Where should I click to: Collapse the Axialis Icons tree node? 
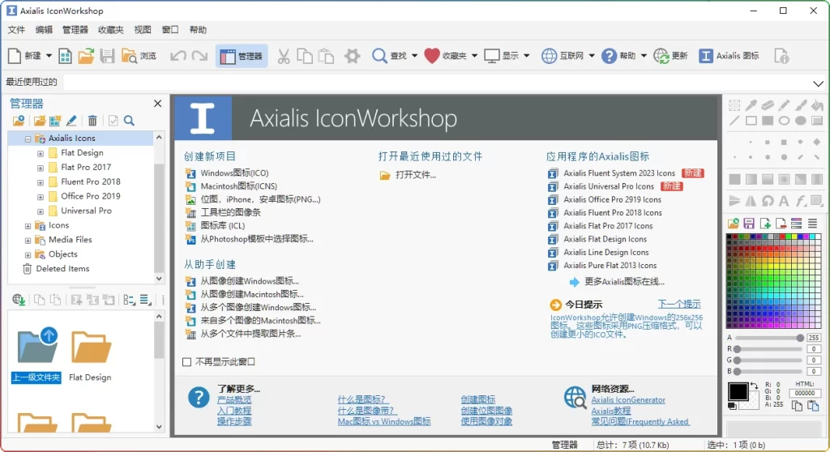click(x=28, y=139)
